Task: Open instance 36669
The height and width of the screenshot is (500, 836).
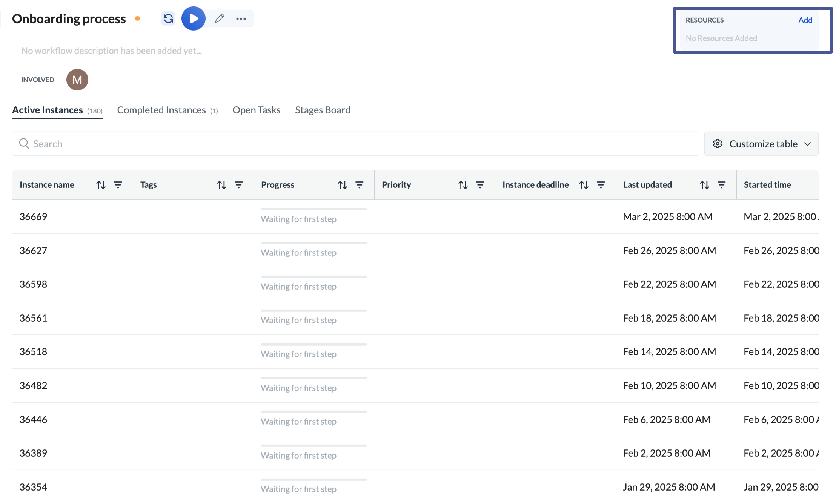Action: pos(33,216)
